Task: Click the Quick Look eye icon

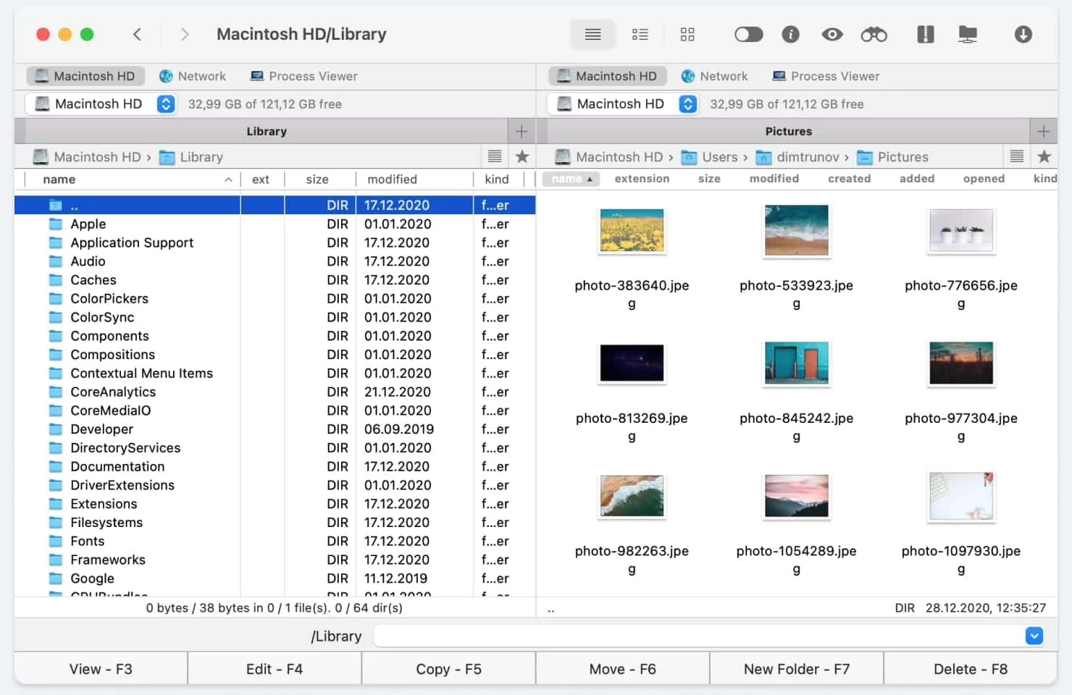Action: (832, 35)
